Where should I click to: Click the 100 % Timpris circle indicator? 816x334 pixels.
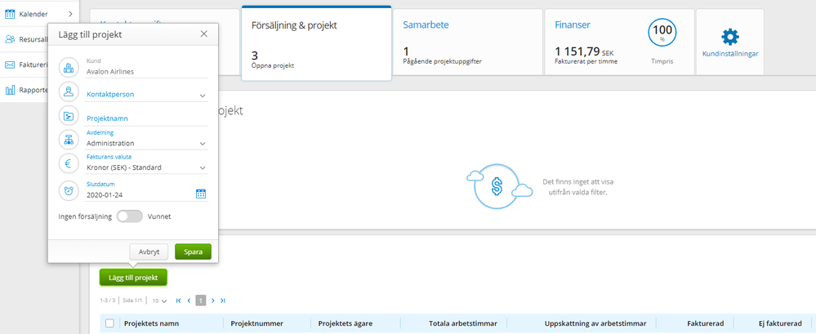[x=662, y=32]
